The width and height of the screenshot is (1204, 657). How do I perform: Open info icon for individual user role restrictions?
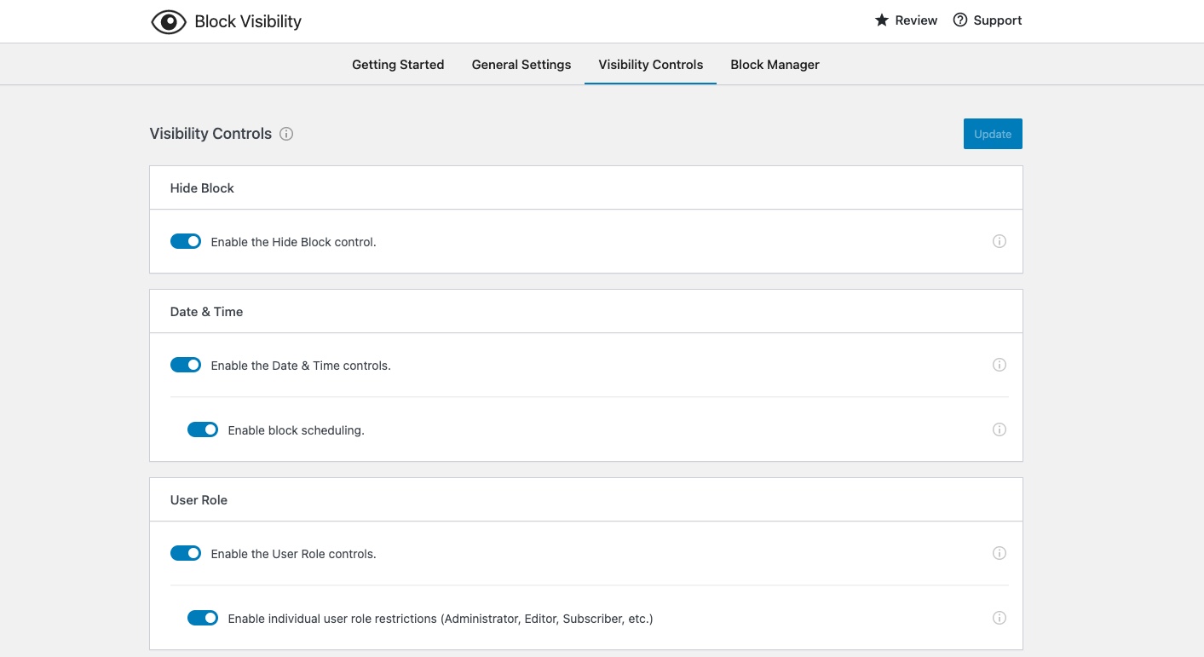point(999,618)
